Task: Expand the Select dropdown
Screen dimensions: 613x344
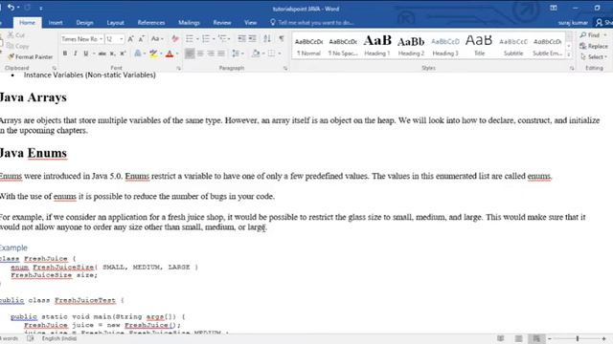Action: tap(594, 57)
